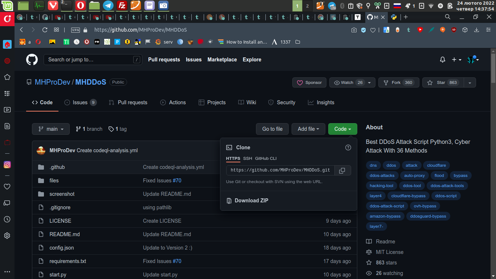Open the main branch selector
The image size is (496, 279).
pyautogui.click(x=51, y=129)
